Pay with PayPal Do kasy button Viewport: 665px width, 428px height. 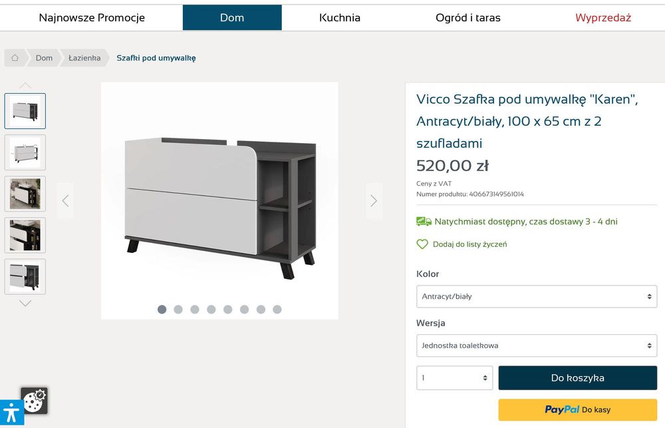pos(577,410)
